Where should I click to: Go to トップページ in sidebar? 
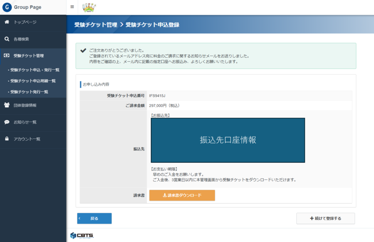point(25,22)
